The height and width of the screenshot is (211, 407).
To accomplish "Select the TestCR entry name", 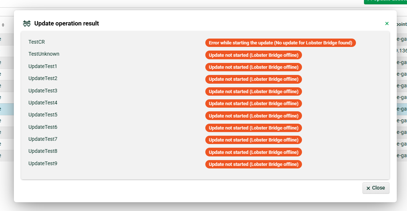I will coord(36,42).
